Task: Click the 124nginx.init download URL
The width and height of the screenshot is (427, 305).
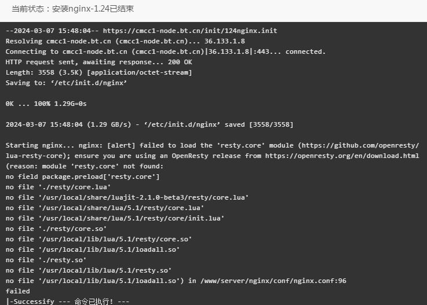Action: [x=190, y=31]
